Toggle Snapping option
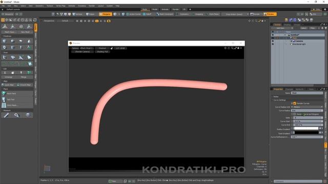This screenshot has width=328, height=184. 198,14
